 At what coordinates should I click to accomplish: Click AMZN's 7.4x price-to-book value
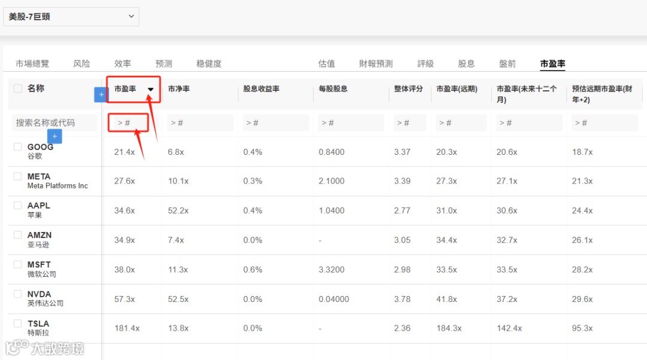176,240
